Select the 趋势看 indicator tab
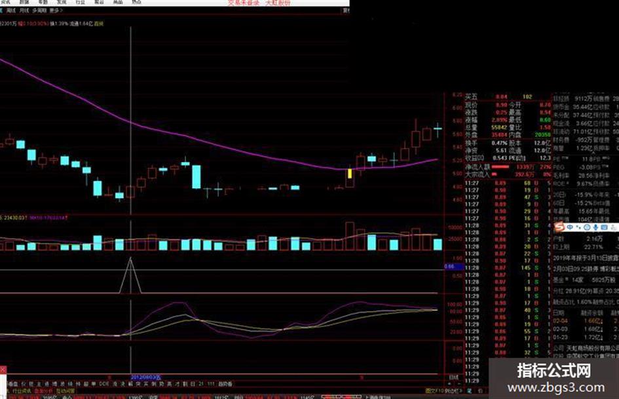 [225, 383]
